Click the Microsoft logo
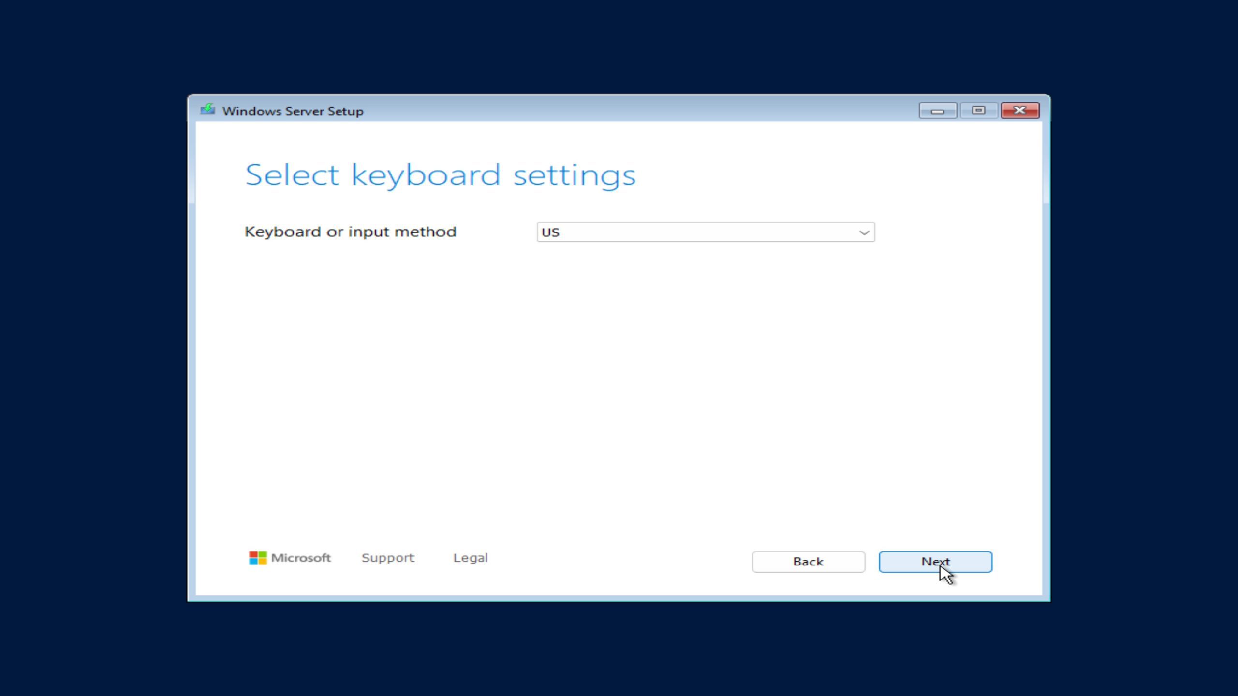1238x696 pixels. coord(290,557)
